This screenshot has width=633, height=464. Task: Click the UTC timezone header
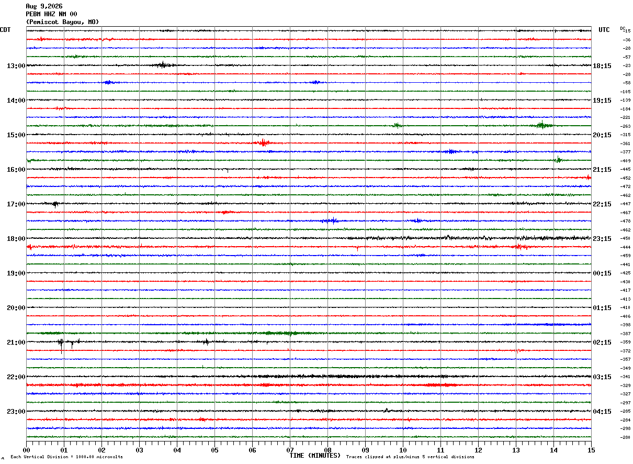click(604, 30)
